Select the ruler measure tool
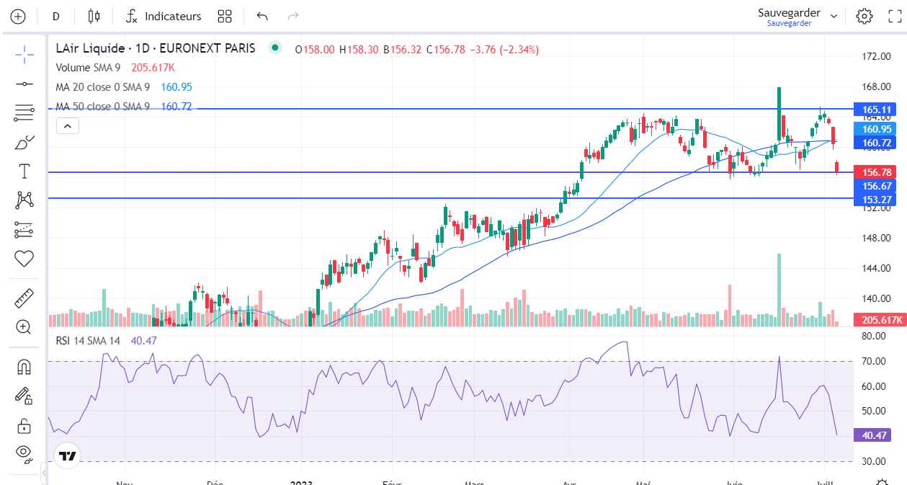The width and height of the screenshot is (907, 485). (24, 298)
